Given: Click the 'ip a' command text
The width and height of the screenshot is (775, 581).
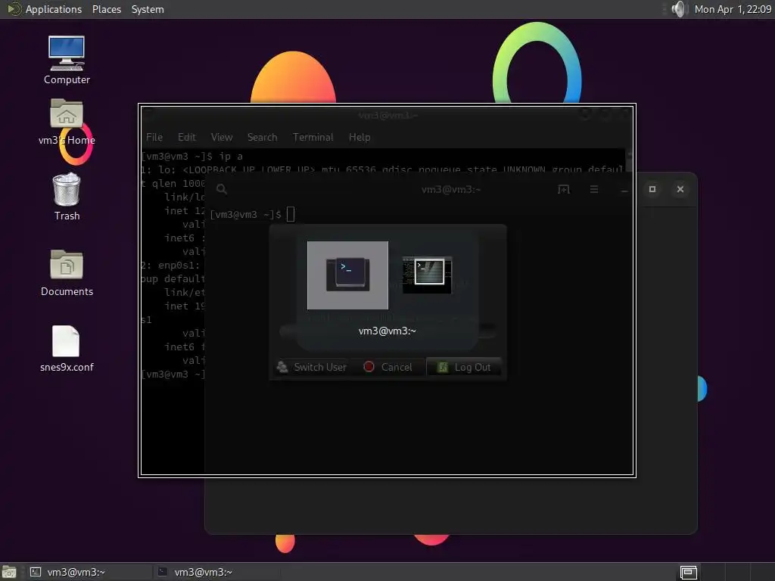Looking at the screenshot, I should click(231, 156).
